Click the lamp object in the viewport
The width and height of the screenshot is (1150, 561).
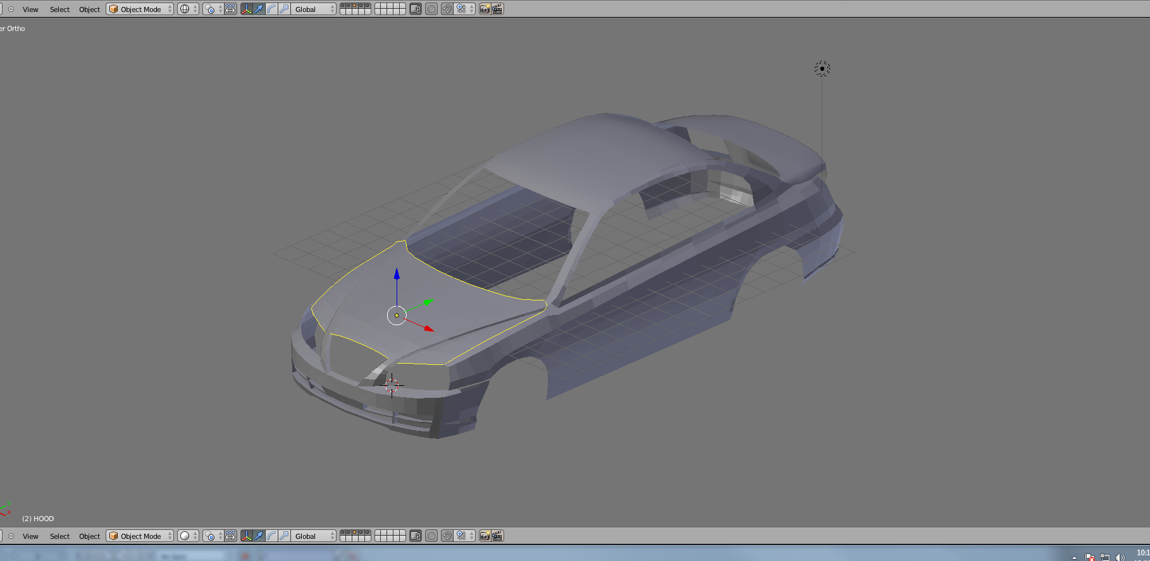click(x=822, y=69)
